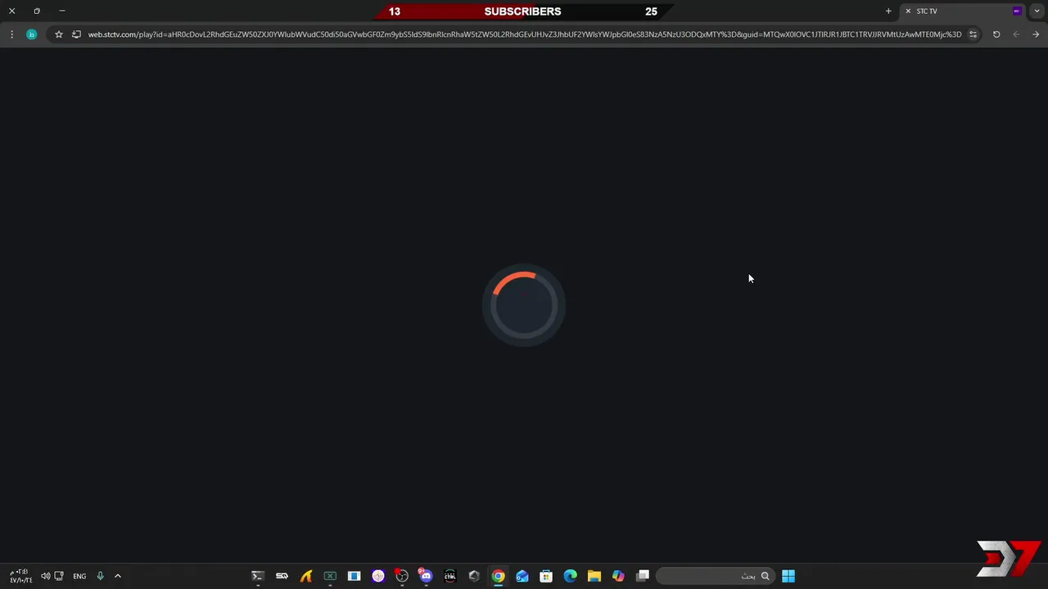Open the Unity Hub taskbar icon
This screenshot has width=1048, height=589.
[x=474, y=576]
